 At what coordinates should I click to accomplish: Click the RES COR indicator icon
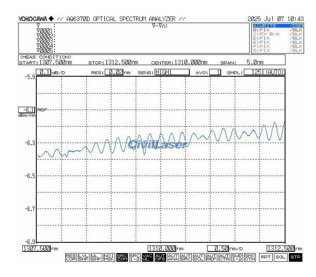(70, 258)
